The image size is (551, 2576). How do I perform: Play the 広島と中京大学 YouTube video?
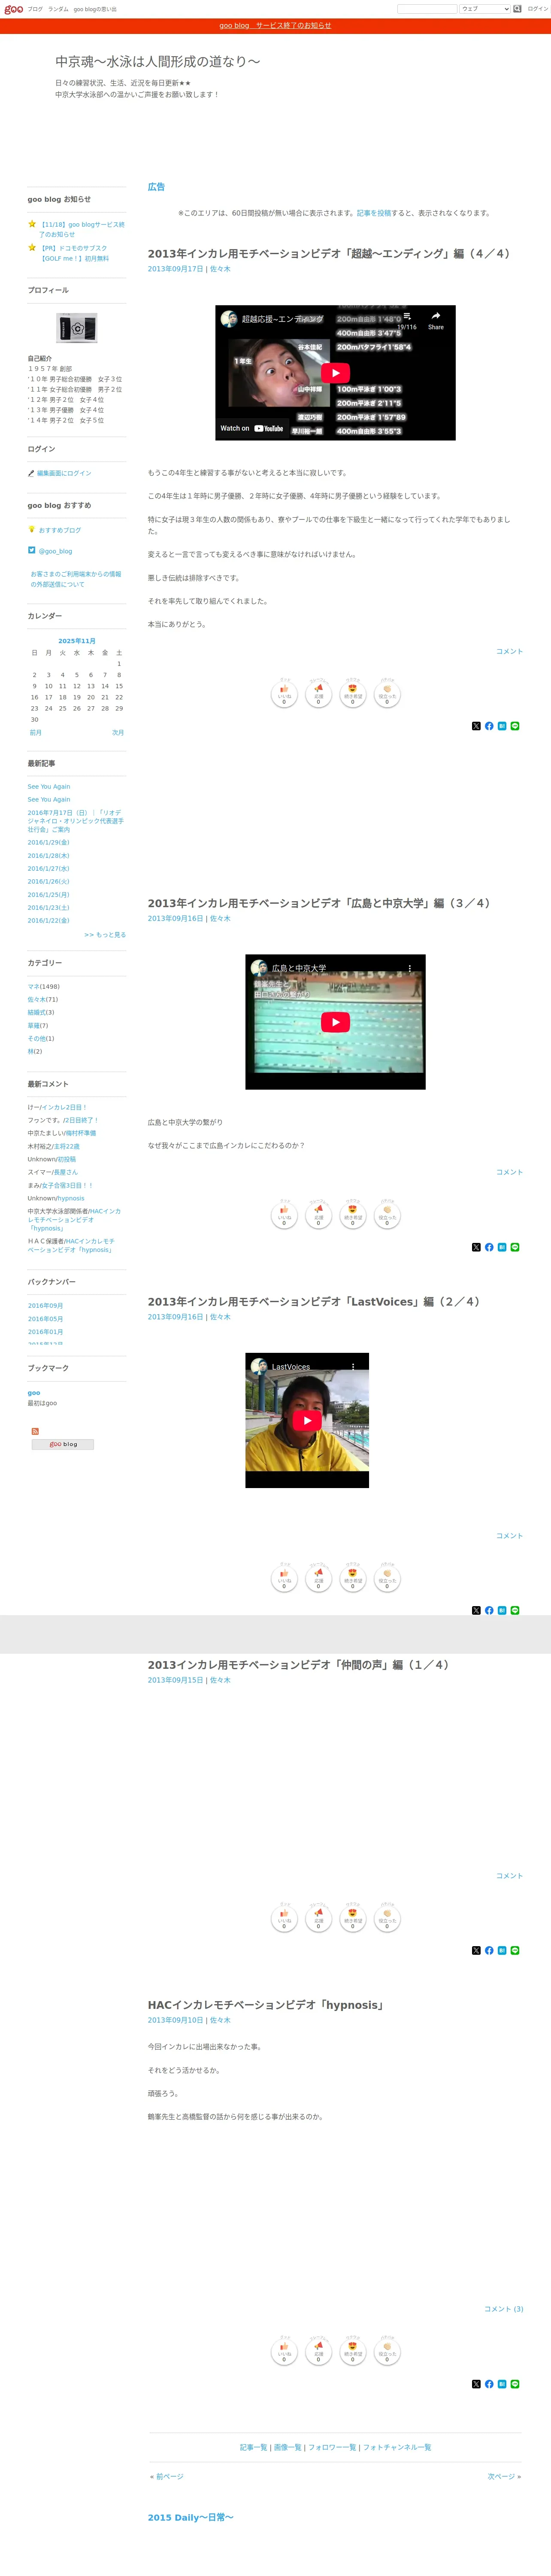tap(335, 1022)
